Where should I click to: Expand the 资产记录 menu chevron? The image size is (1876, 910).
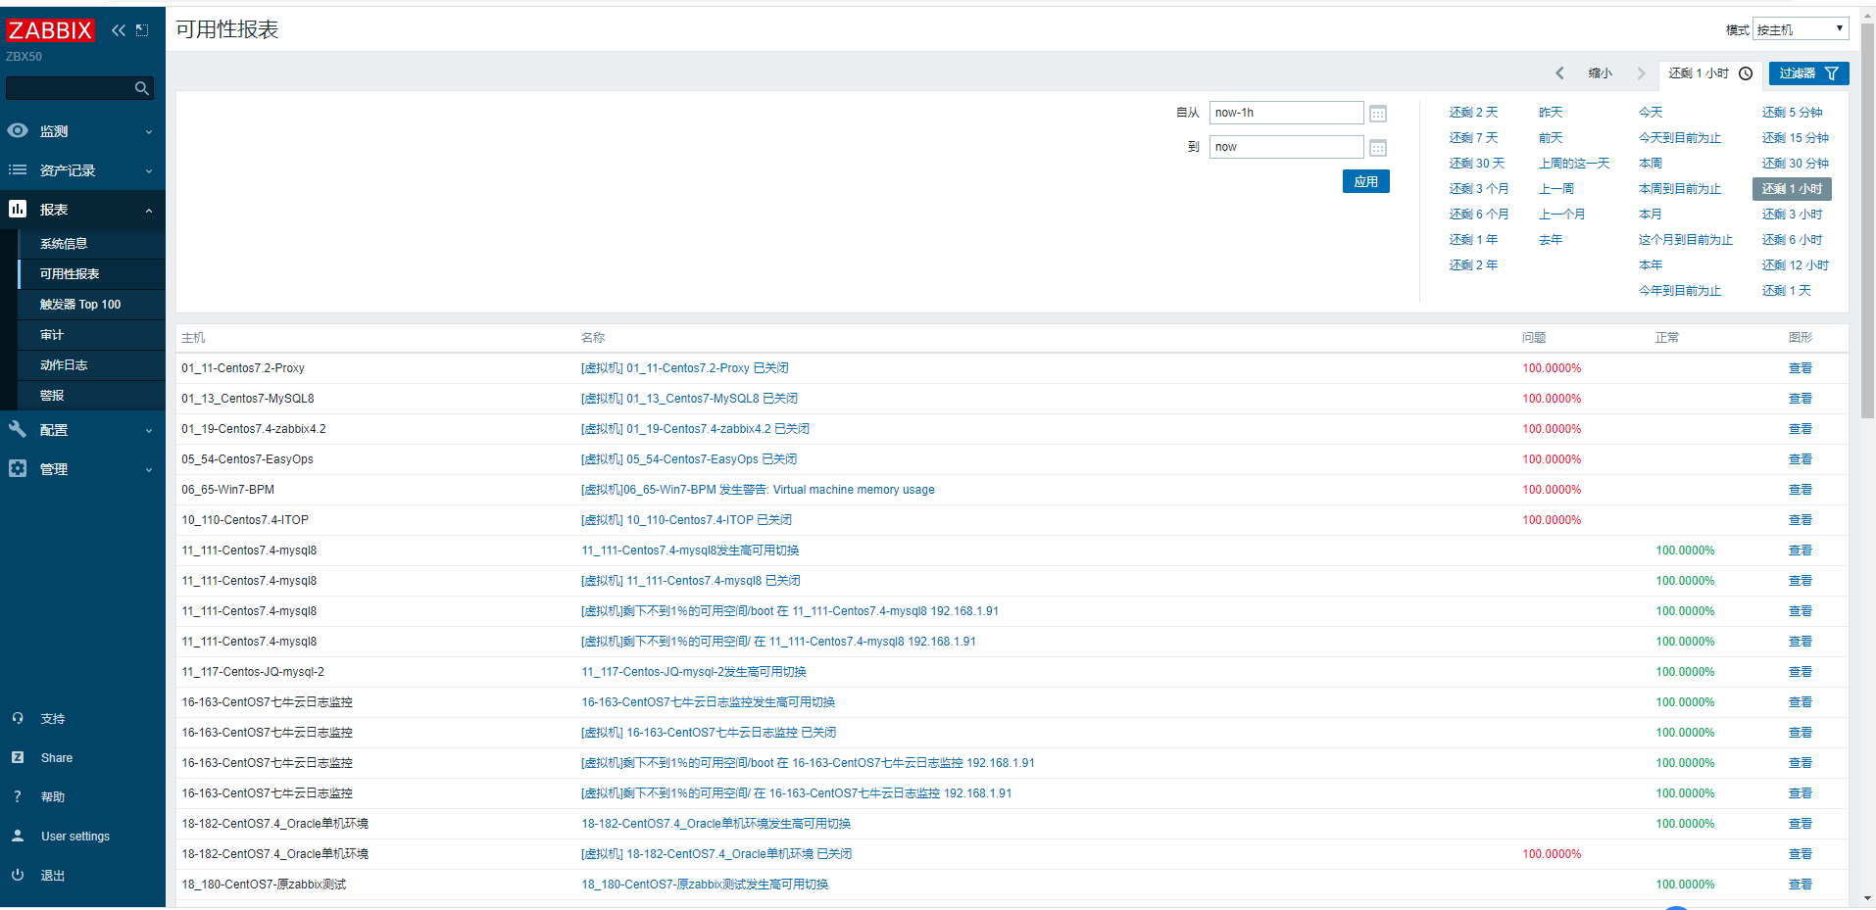pos(149,171)
